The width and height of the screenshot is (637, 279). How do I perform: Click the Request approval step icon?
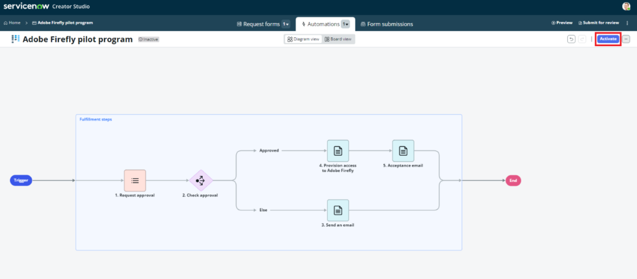[x=135, y=180]
